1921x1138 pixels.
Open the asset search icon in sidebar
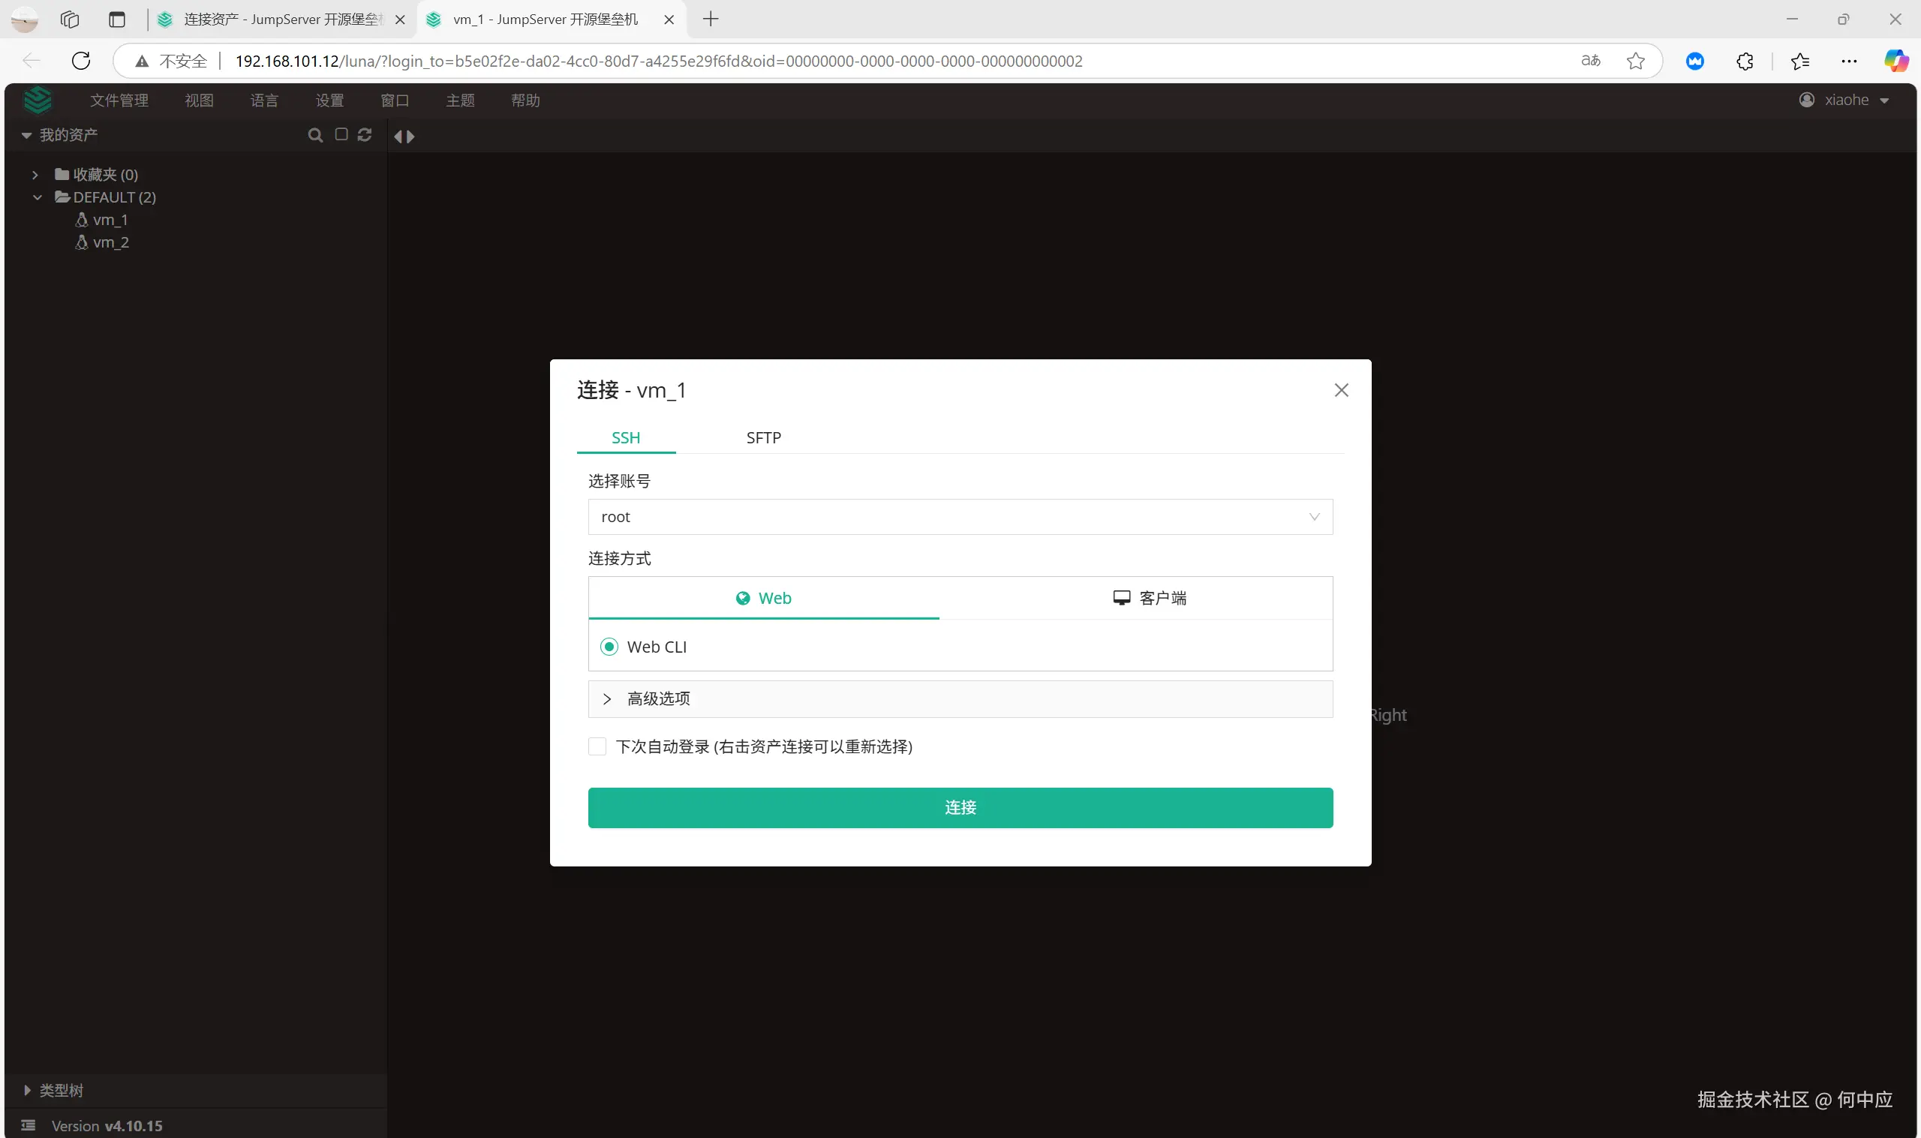pos(316,134)
